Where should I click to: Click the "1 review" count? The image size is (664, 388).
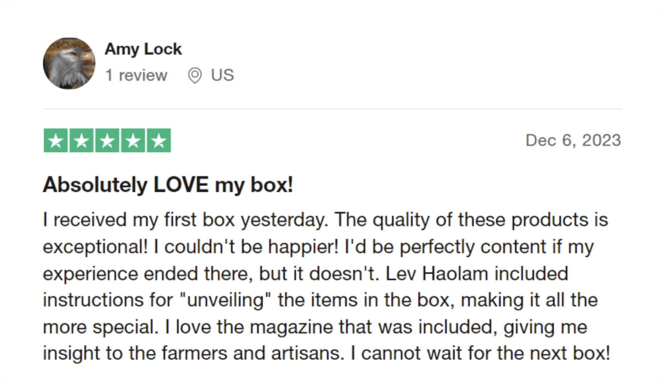click(x=136, y=75)
